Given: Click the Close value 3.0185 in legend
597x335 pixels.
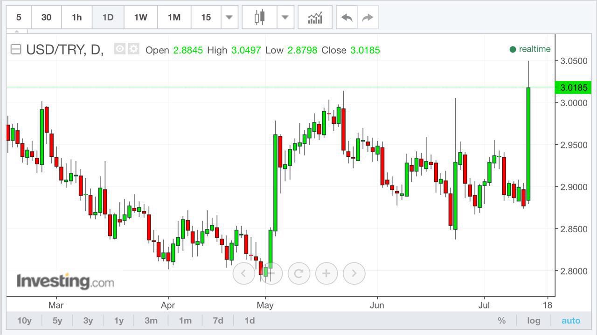Looking at the screenshot, I should 365,50.
